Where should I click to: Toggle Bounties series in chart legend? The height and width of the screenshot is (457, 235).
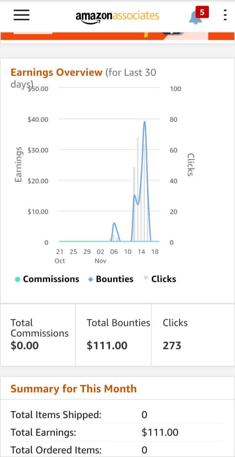111,279
